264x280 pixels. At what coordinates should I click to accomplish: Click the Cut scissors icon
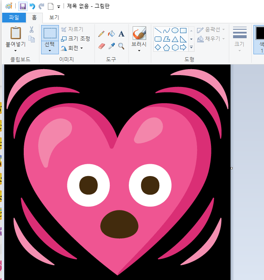32,30
